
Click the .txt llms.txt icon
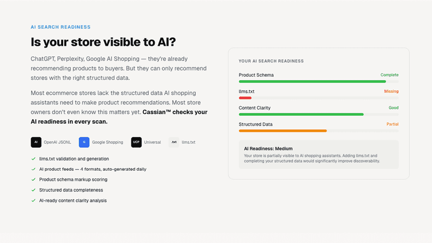pyautogui.click(x=174, y=142)
